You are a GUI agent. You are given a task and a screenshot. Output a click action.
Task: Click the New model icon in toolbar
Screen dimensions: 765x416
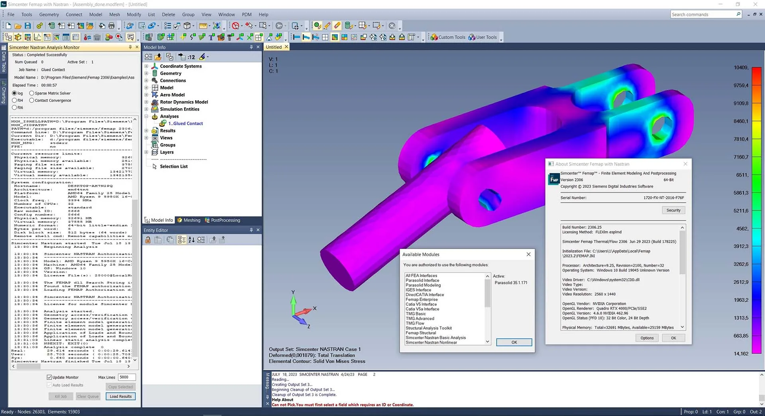(8, 26)
